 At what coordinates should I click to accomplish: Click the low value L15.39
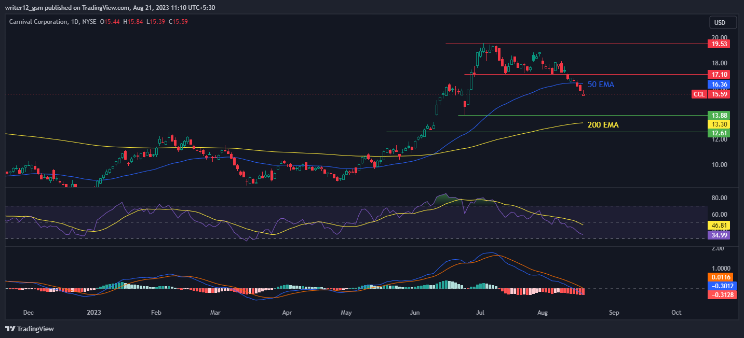(156, 22)
